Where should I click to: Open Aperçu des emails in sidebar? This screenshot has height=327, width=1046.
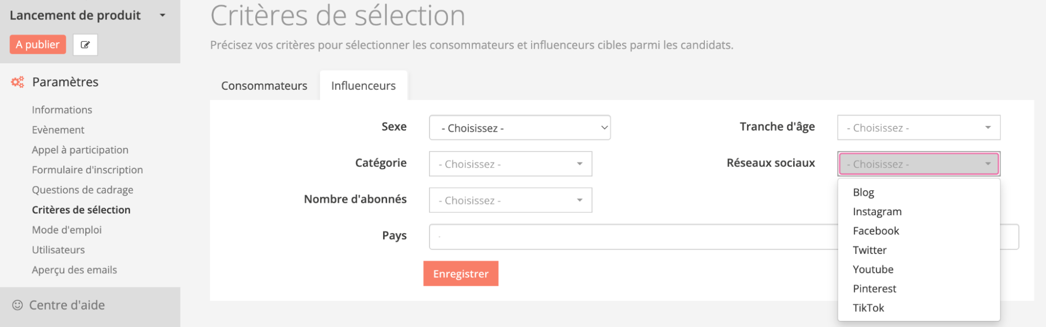(x=74, y=270)
